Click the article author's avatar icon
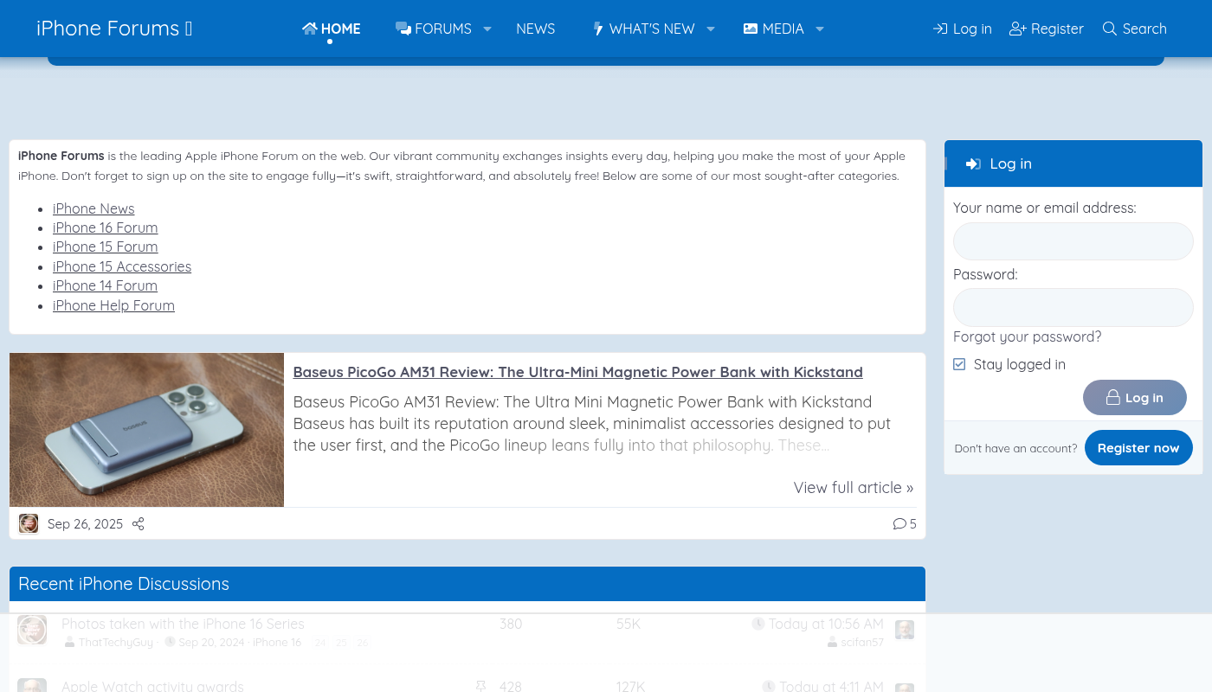 [29, 524]
